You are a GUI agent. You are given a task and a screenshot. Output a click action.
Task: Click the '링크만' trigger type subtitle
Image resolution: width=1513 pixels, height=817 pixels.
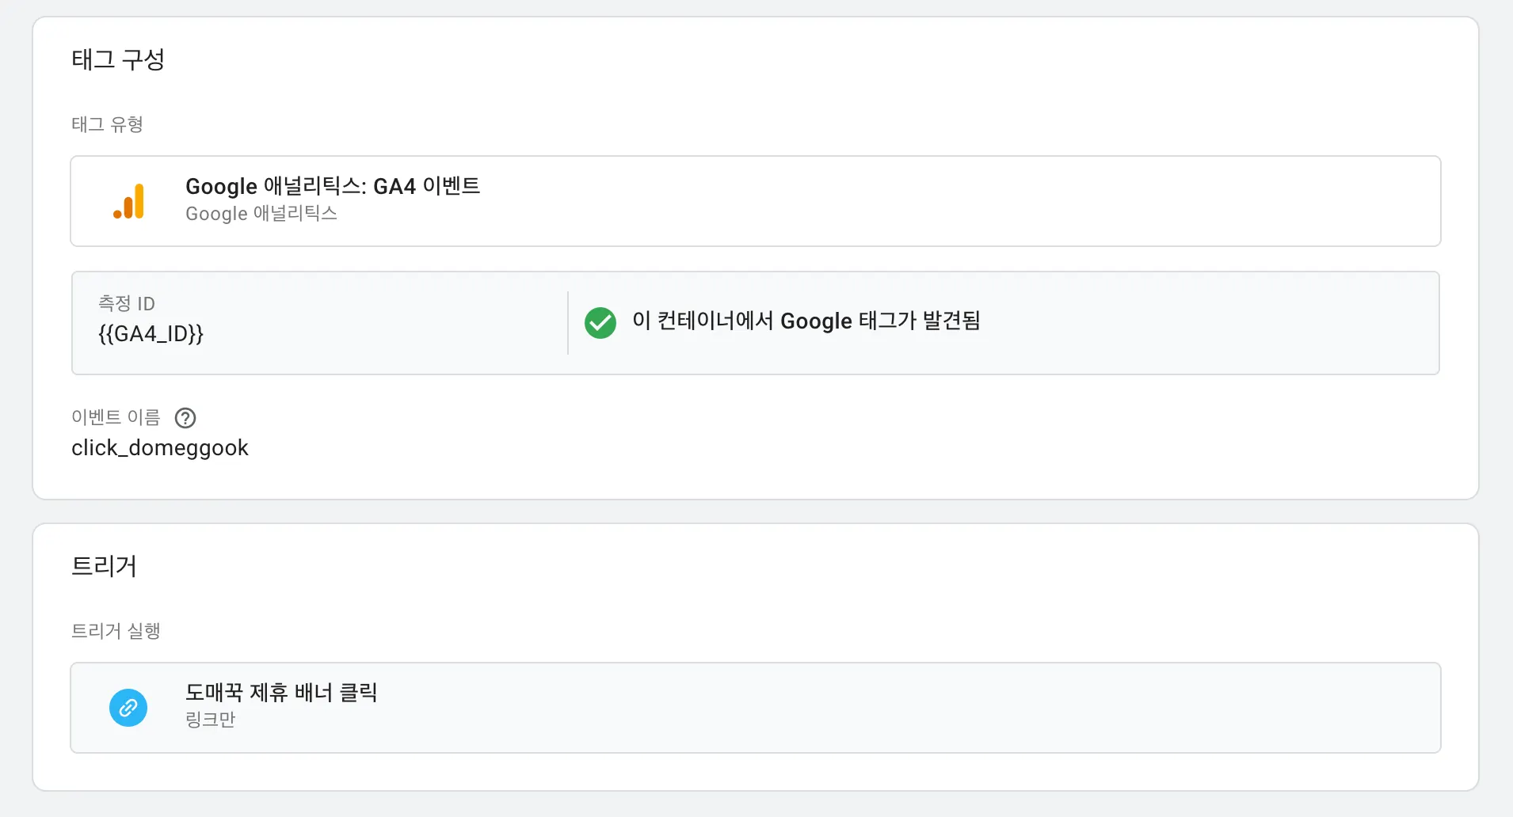[x=211, y=720]
